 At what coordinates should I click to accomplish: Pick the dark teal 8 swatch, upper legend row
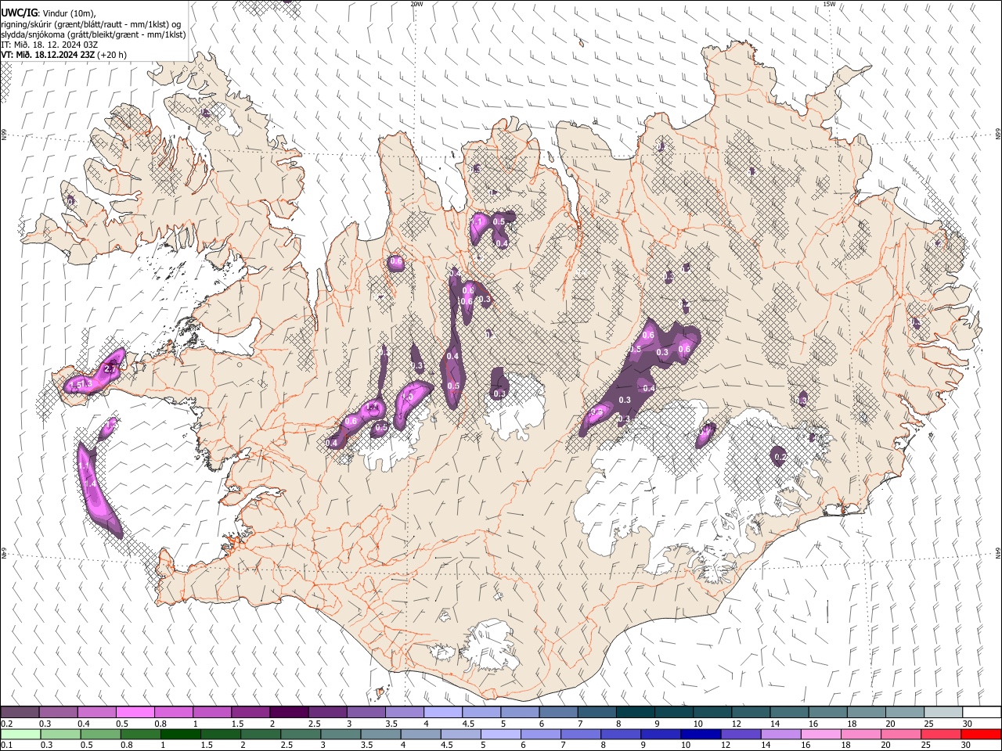pos(636,713)
